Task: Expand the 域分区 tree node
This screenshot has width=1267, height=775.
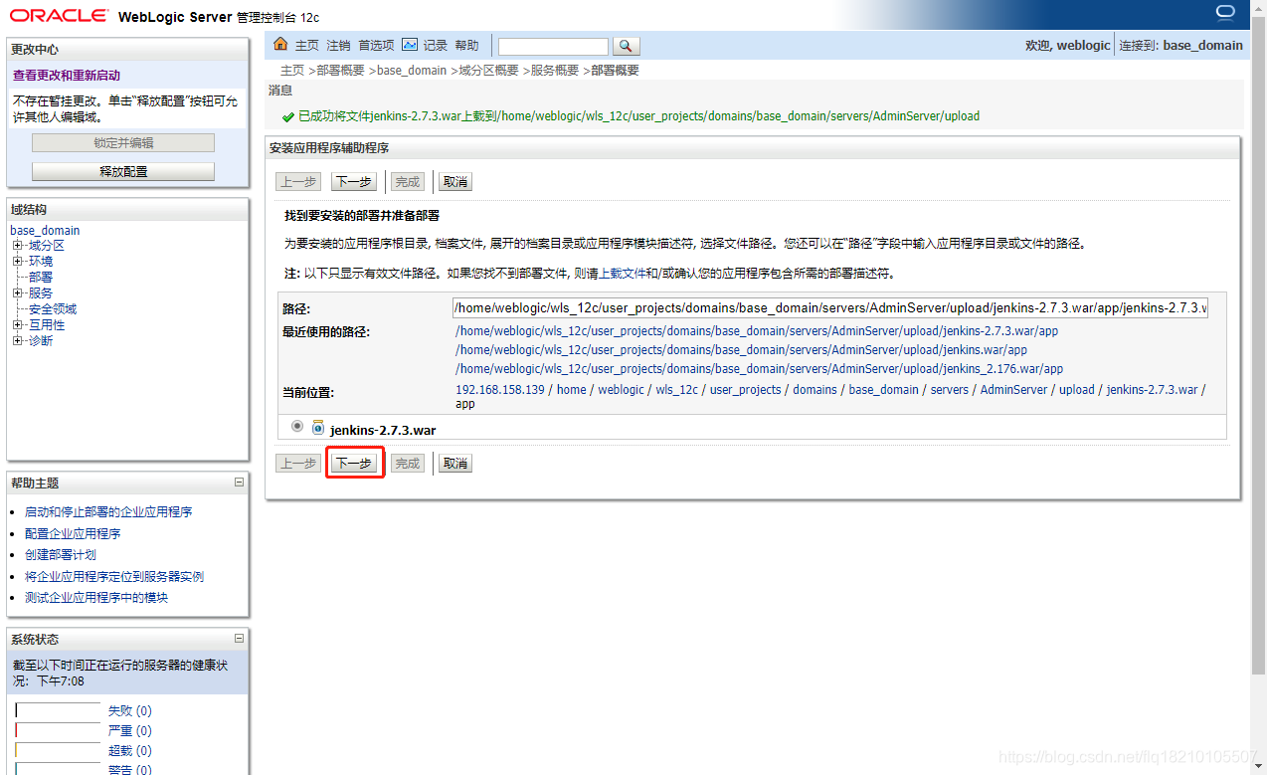Action: [17, 246]
